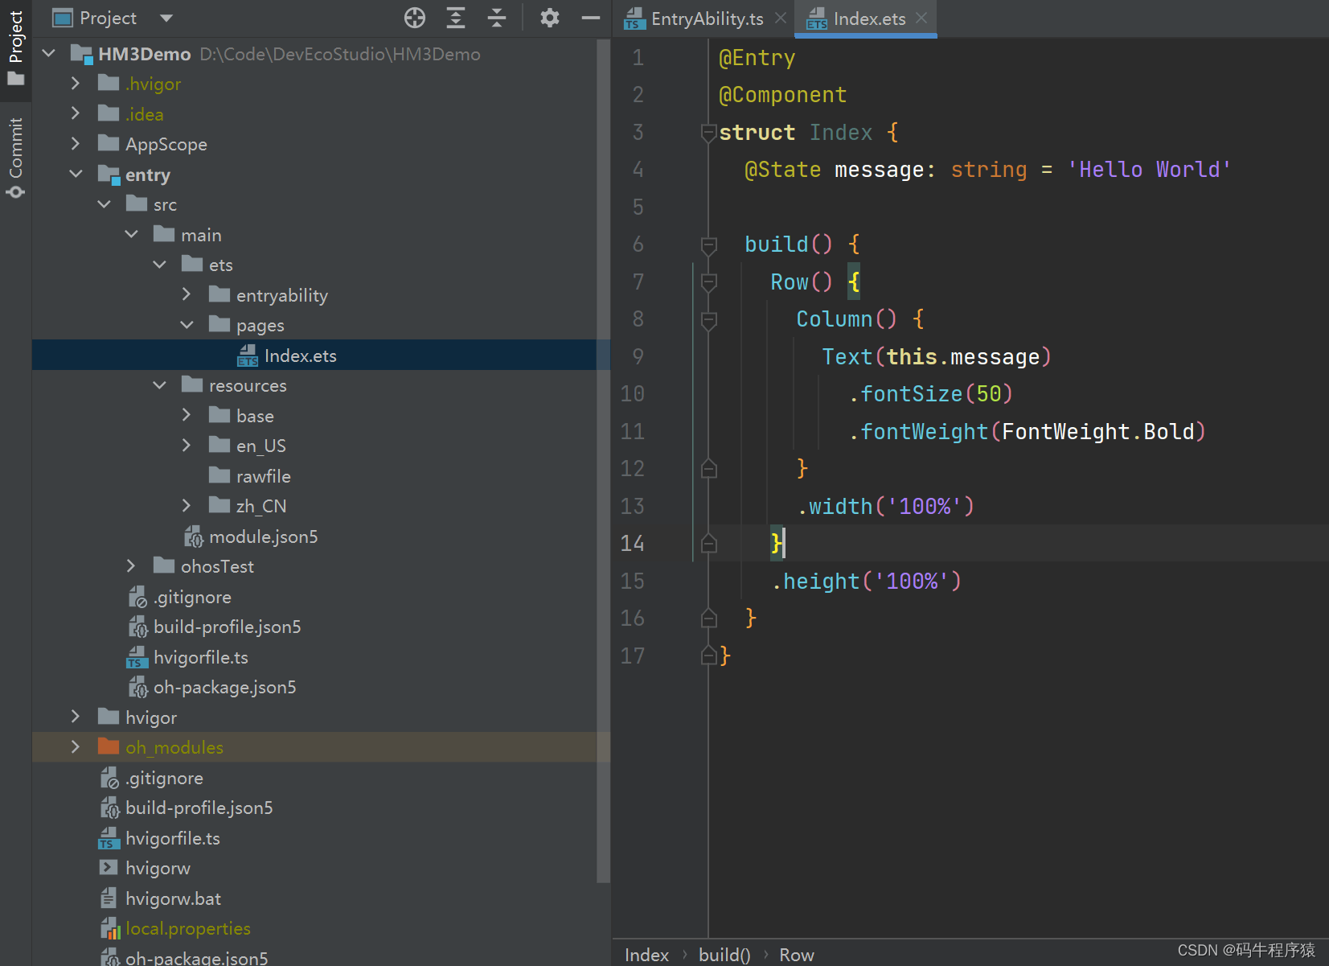This screenshot has height=966, width=1329.
Task: Click the Select Opened File locate icon
Action: [414, 18]
